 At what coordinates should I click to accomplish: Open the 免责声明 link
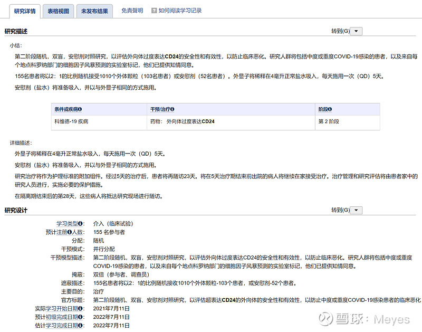pyautogui.click(x=132, y=11)
